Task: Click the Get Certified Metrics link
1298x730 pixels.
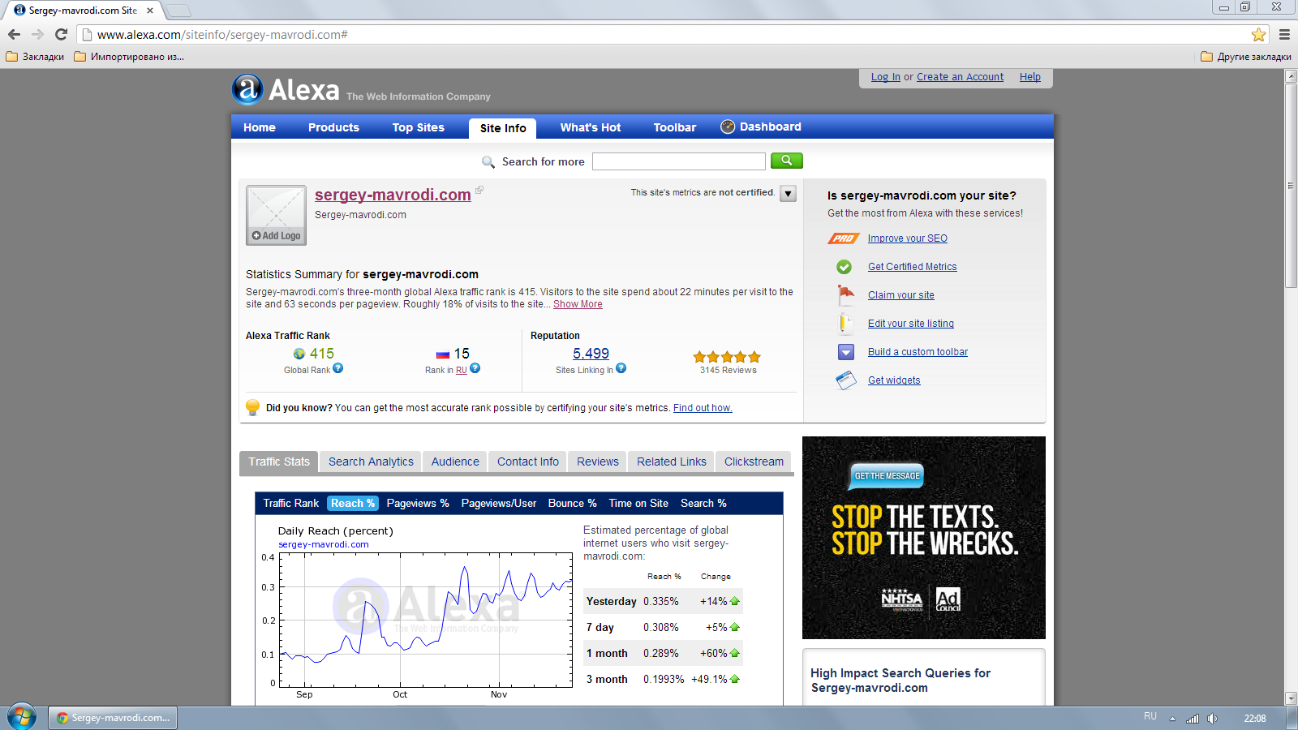Action: pyautogui.click(x=912, y=267)
